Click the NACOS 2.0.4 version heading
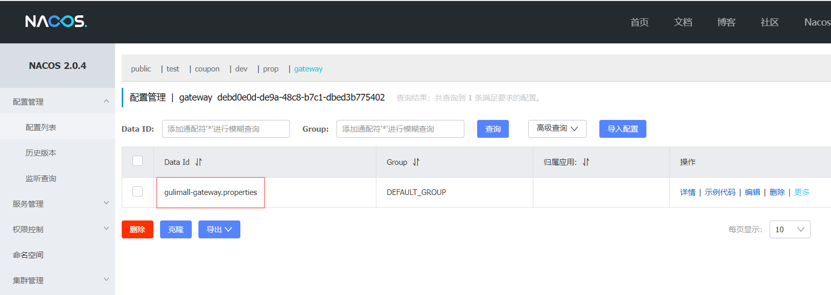This screenshot has width=831, height=295. click(x=57, y=65)
